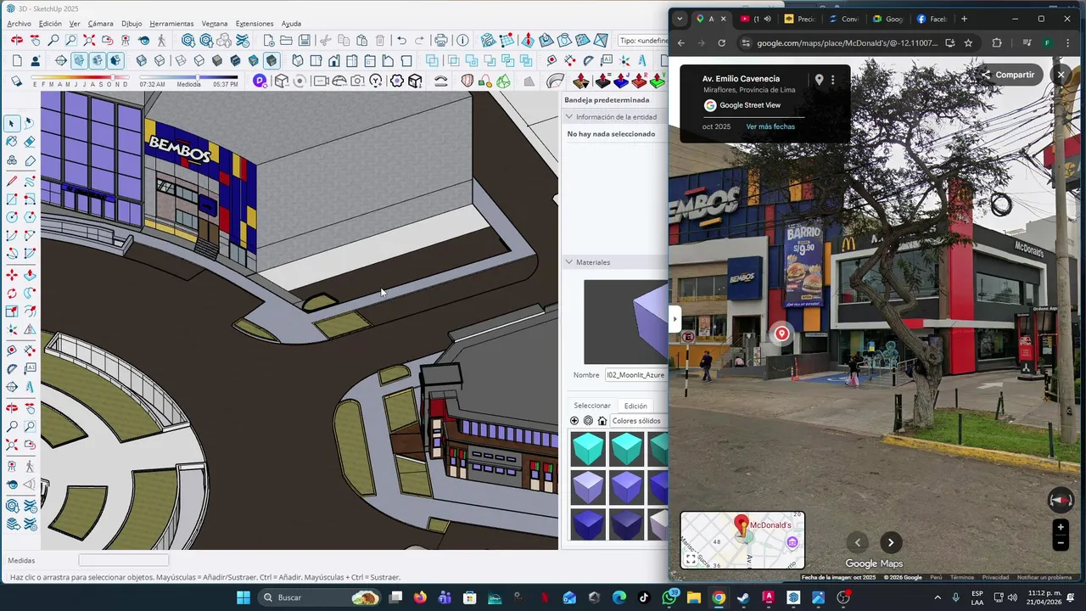Image resolution: width=1086 pixels, height=611 pixels.
Task: Click the 3D Text tool in top toolbar
Action: pyautogui.click(x=642, y=60)
